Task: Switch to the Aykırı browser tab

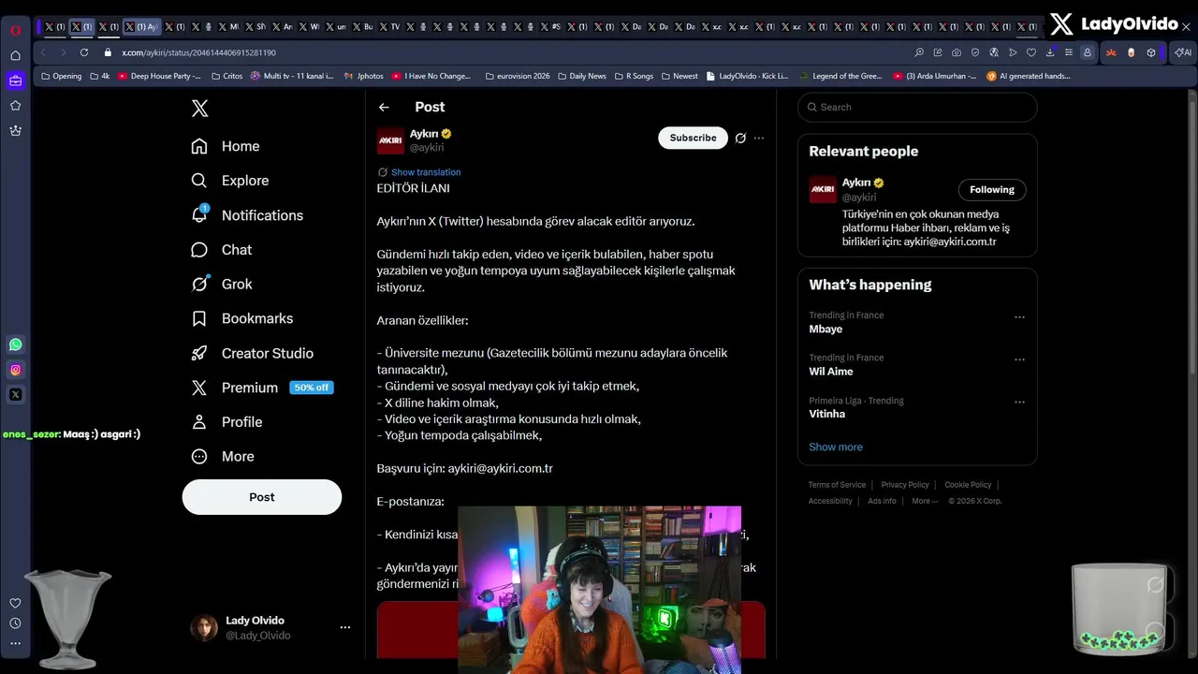Action: (x=142, y=27)
